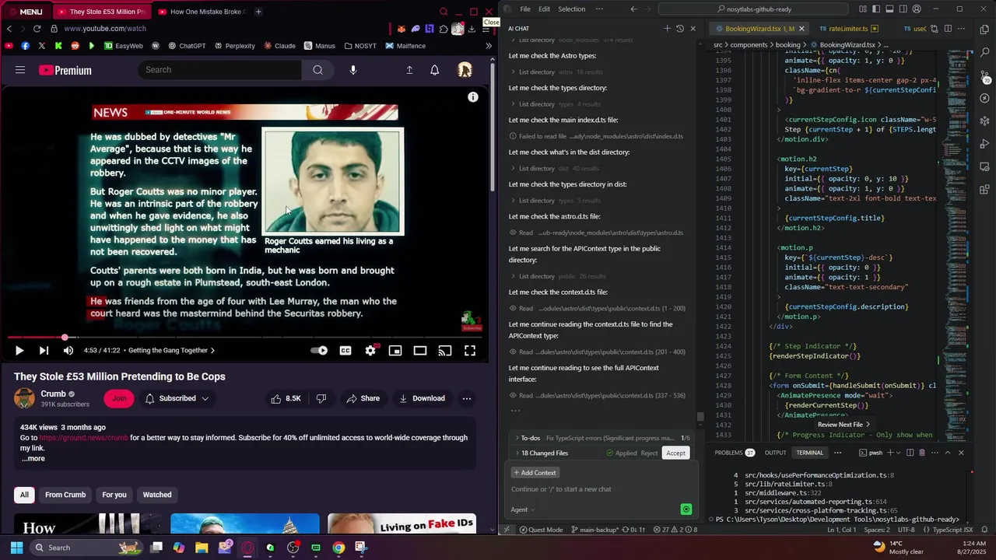The width and height of the screenshot is (996, 560).
Task: Open new terminal dropdown arrow
Action: pyautogui.click(x=897, y=453)
